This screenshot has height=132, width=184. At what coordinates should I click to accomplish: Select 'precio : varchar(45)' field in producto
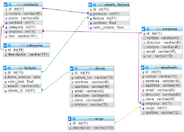tap(23, 18)
